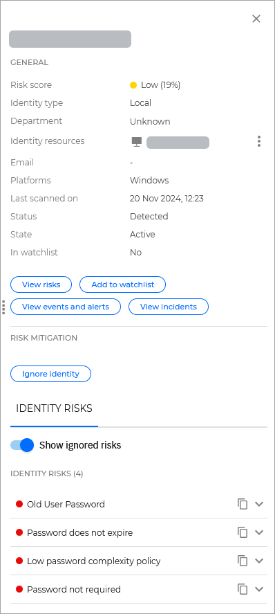Select the Password does not expire text
The image size is (275, 614).
(x=79, y=532)
